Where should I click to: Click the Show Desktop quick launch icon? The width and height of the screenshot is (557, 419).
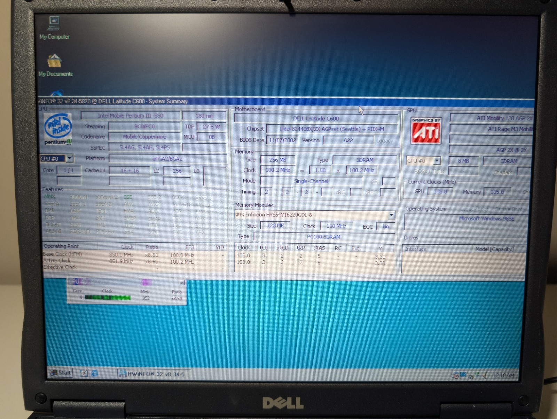coord(84,373)
